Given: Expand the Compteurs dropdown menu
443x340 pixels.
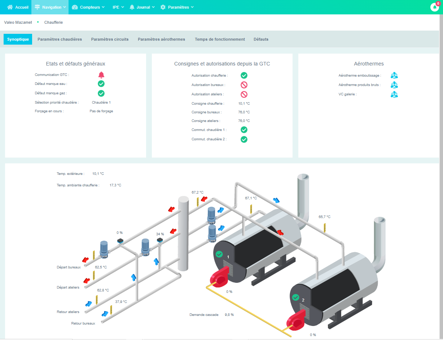Looking at the screenshot, I should pos(88,7).
